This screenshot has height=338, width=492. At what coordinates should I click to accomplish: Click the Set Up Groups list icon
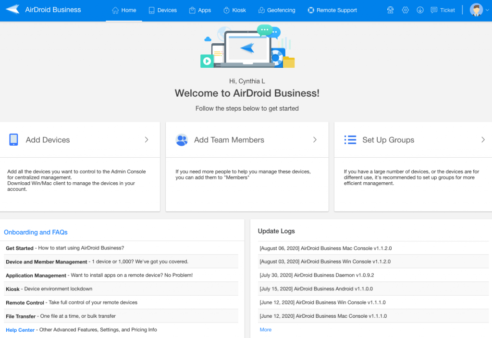tap(350, 140)
